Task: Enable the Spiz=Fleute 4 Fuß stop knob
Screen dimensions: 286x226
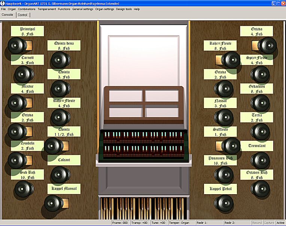Action: pyautogui.click(x=260, y=74)
